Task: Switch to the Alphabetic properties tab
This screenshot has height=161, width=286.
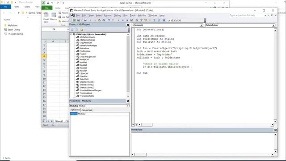Action: [x=75, y=110]
